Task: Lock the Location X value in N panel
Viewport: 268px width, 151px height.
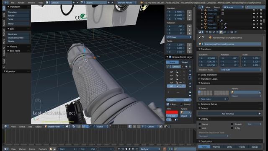Action: point(189,12)
